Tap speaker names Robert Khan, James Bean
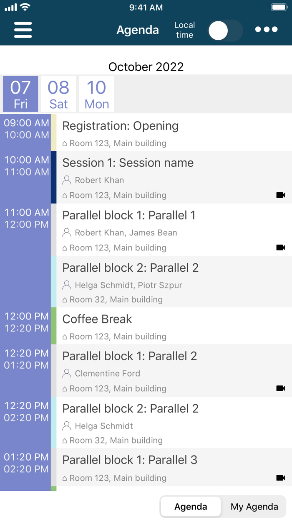 pyautogui.click(x=126, y=232)
